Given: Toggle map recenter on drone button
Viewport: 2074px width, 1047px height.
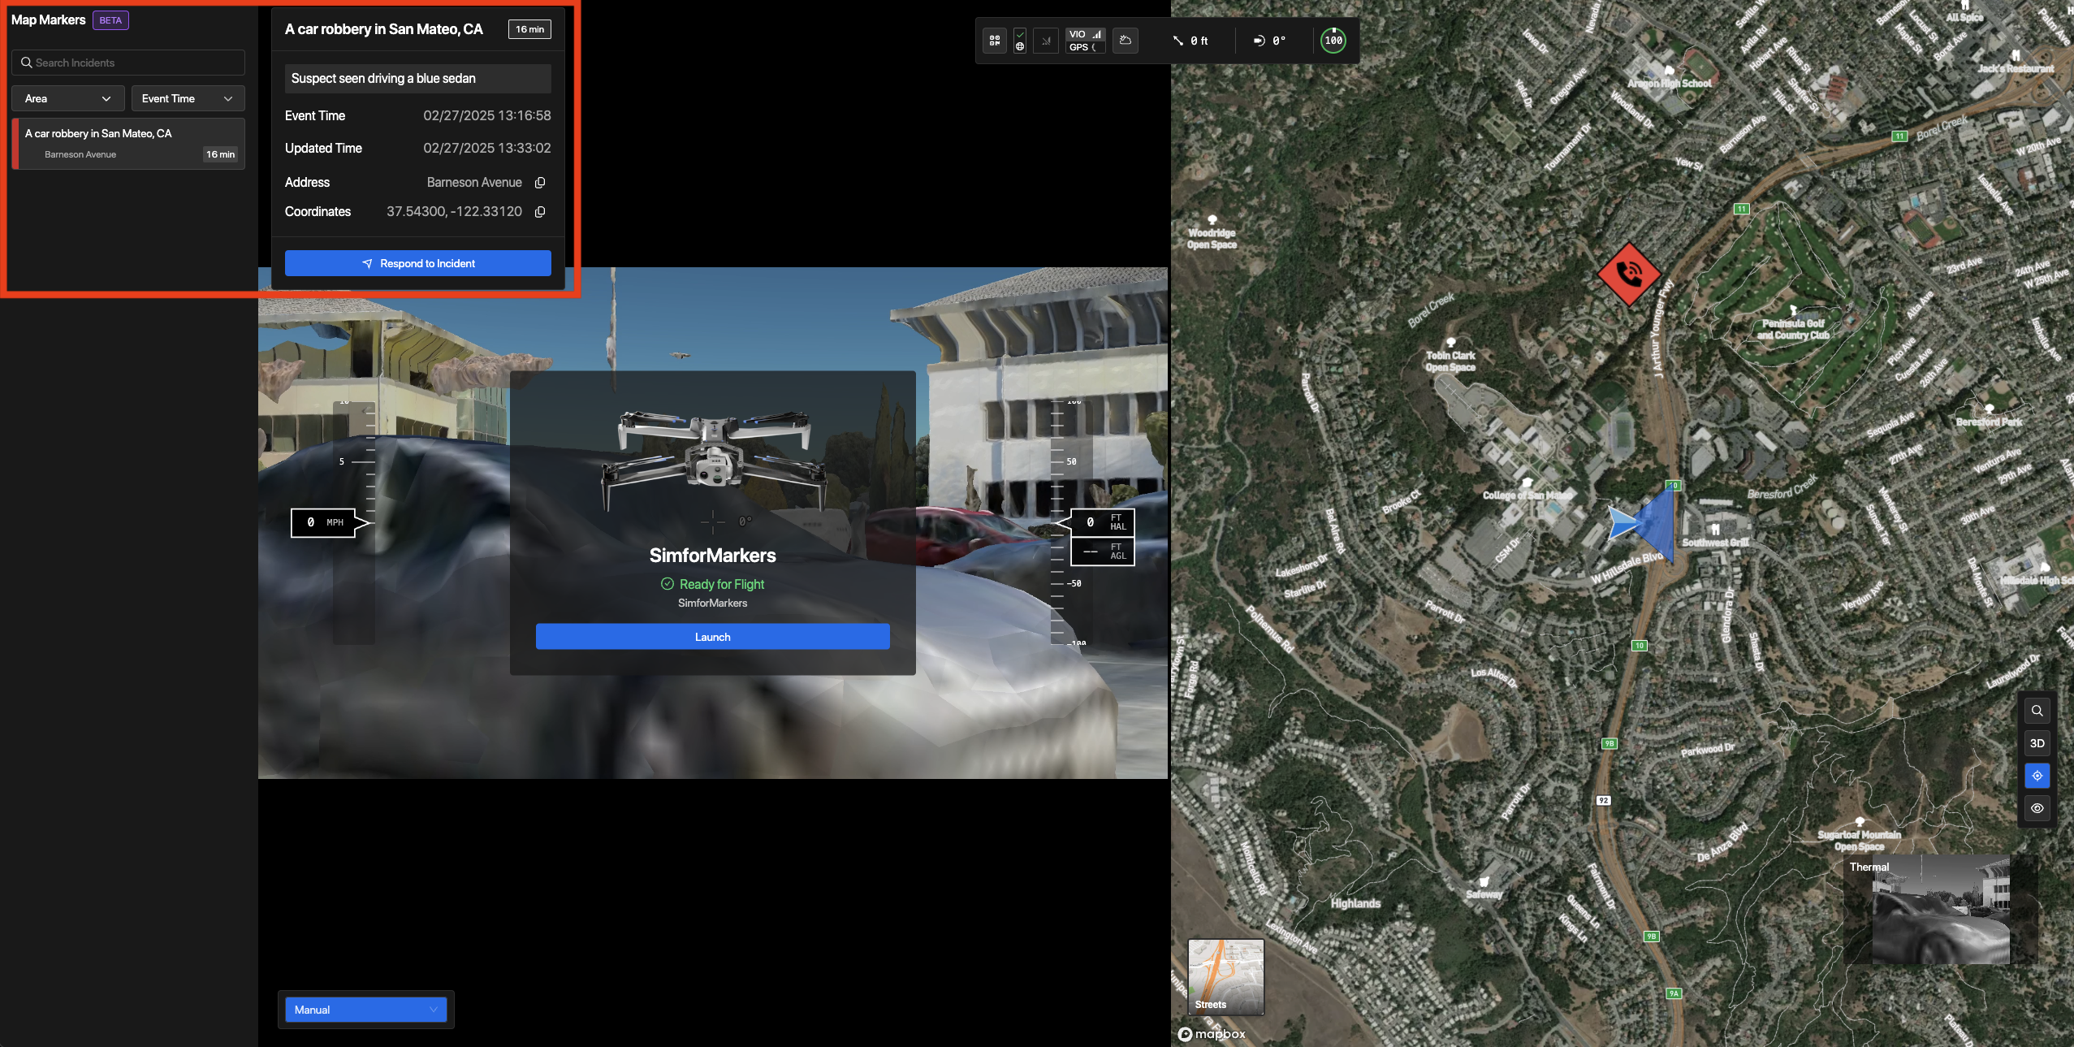Looking at the screenshot, I should pos(2037,776).
